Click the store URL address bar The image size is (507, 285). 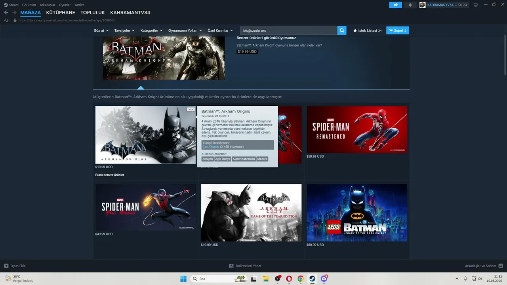[67, 20]
